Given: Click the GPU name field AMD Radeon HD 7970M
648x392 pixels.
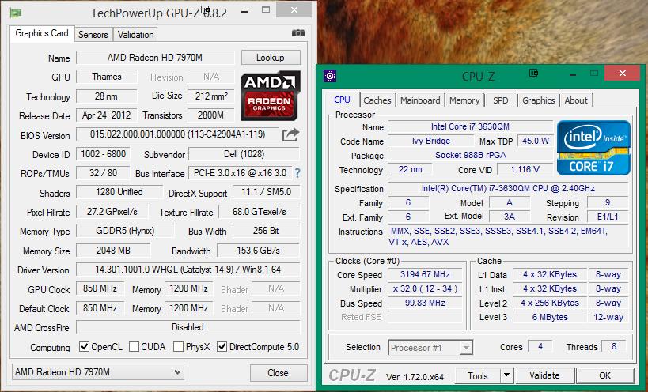Looking at the screenshot, I should click(155, 58).
